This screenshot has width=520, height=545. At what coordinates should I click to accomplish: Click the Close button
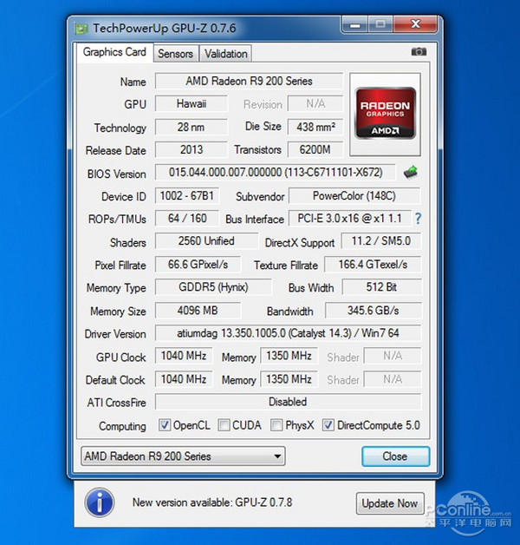click(395, 456)
